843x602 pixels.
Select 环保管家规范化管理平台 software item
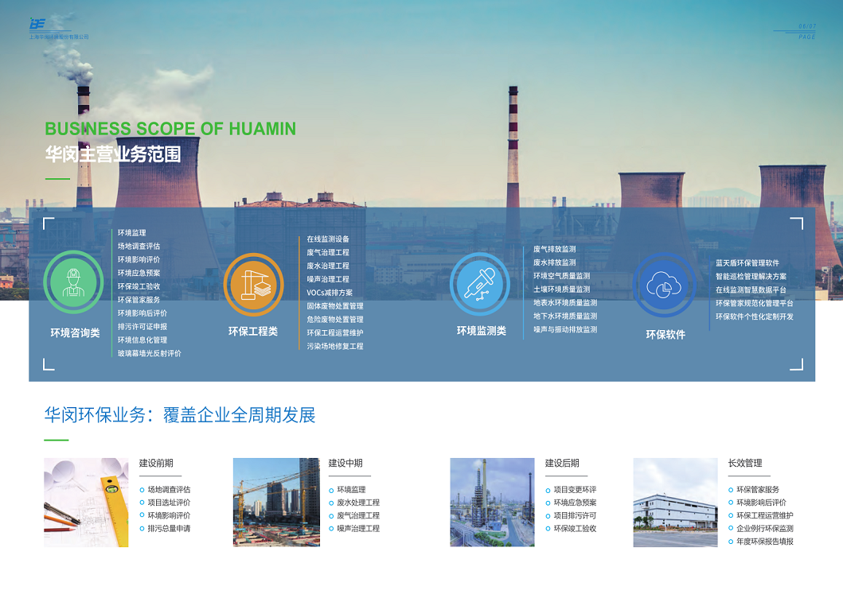click(755, 304)
